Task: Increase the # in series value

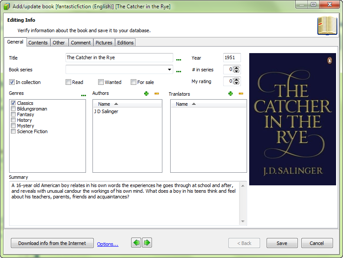Action: click(x=237, y=68)
